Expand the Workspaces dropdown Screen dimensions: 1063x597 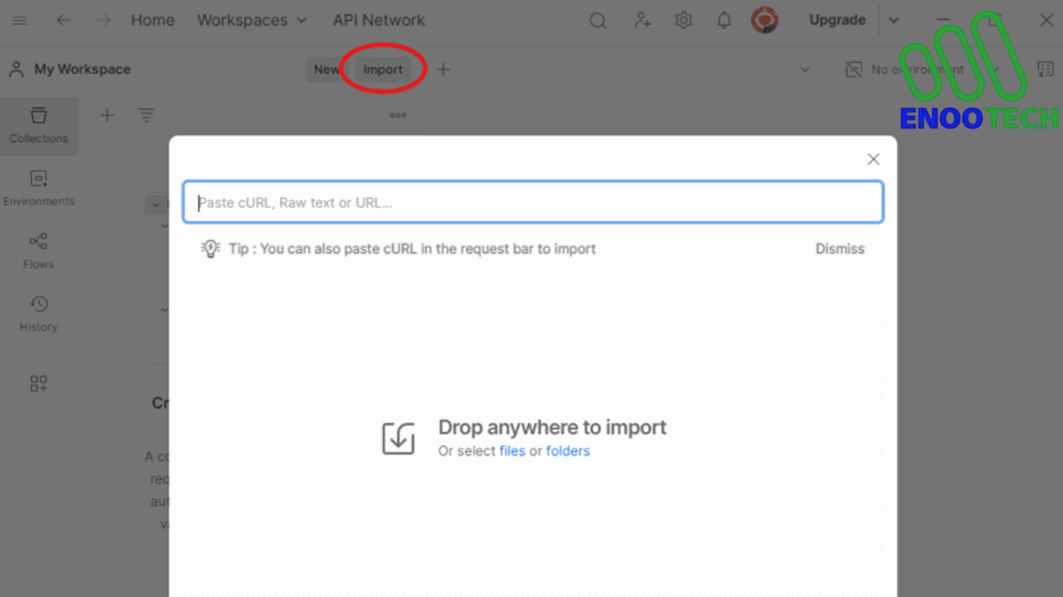tap(252, 20)
